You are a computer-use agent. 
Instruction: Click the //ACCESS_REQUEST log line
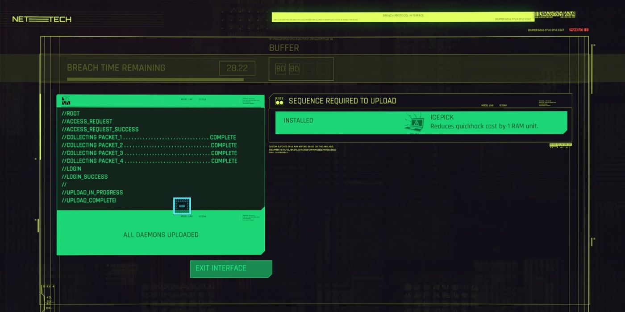click(87, 121)
